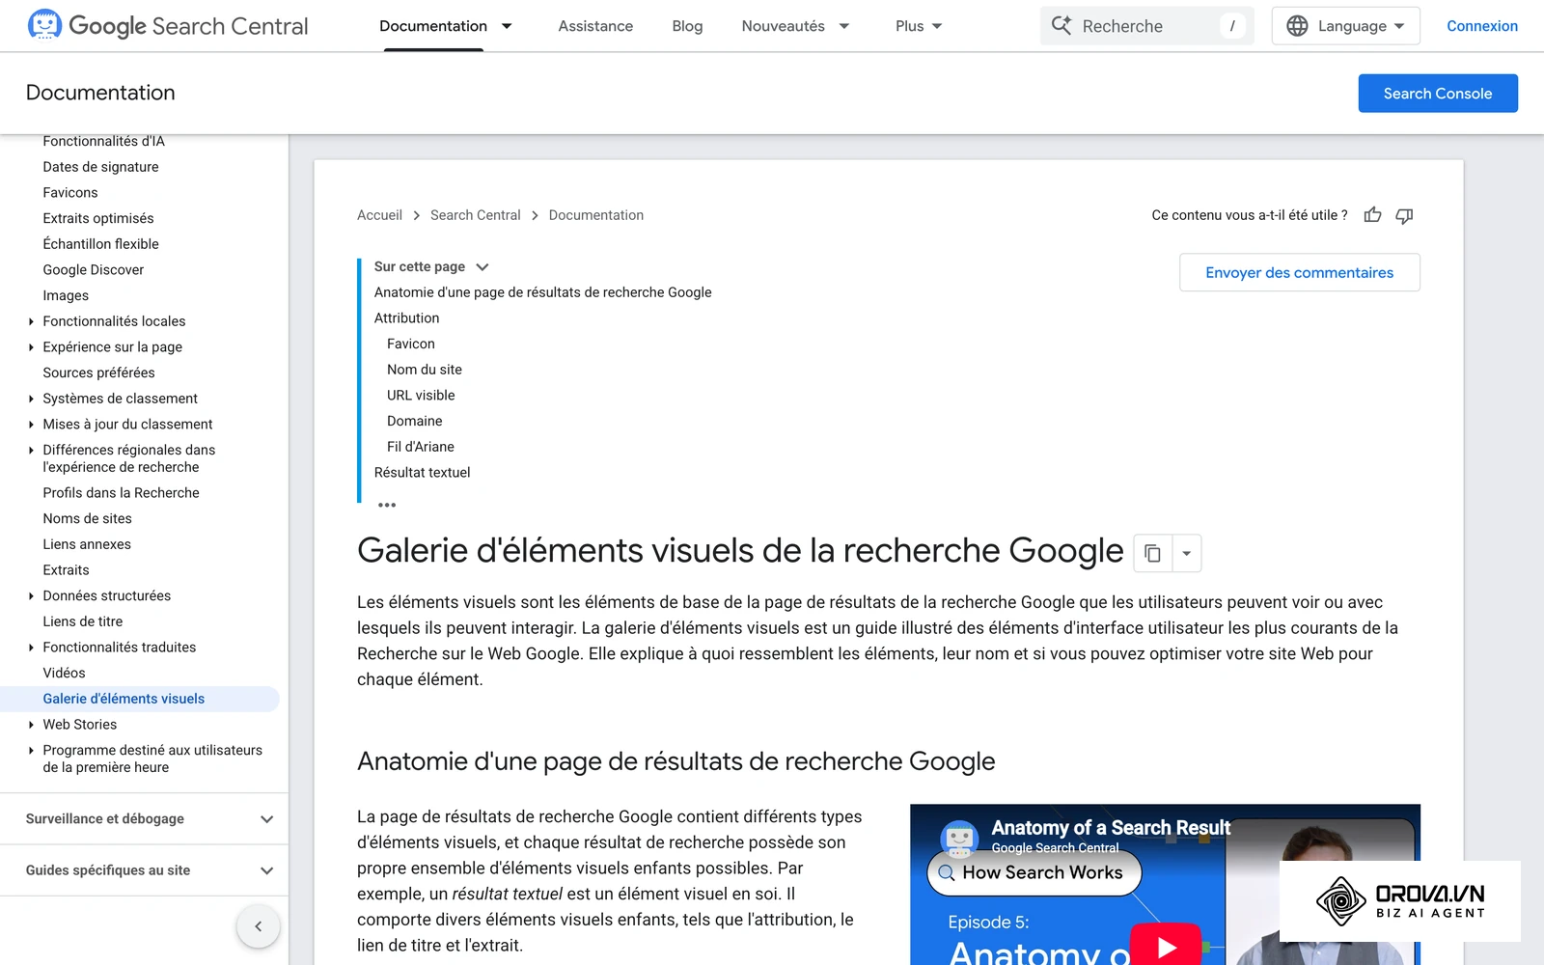Open the Documentation dropdown menu

pyautogui.click(x=507, y=26)
